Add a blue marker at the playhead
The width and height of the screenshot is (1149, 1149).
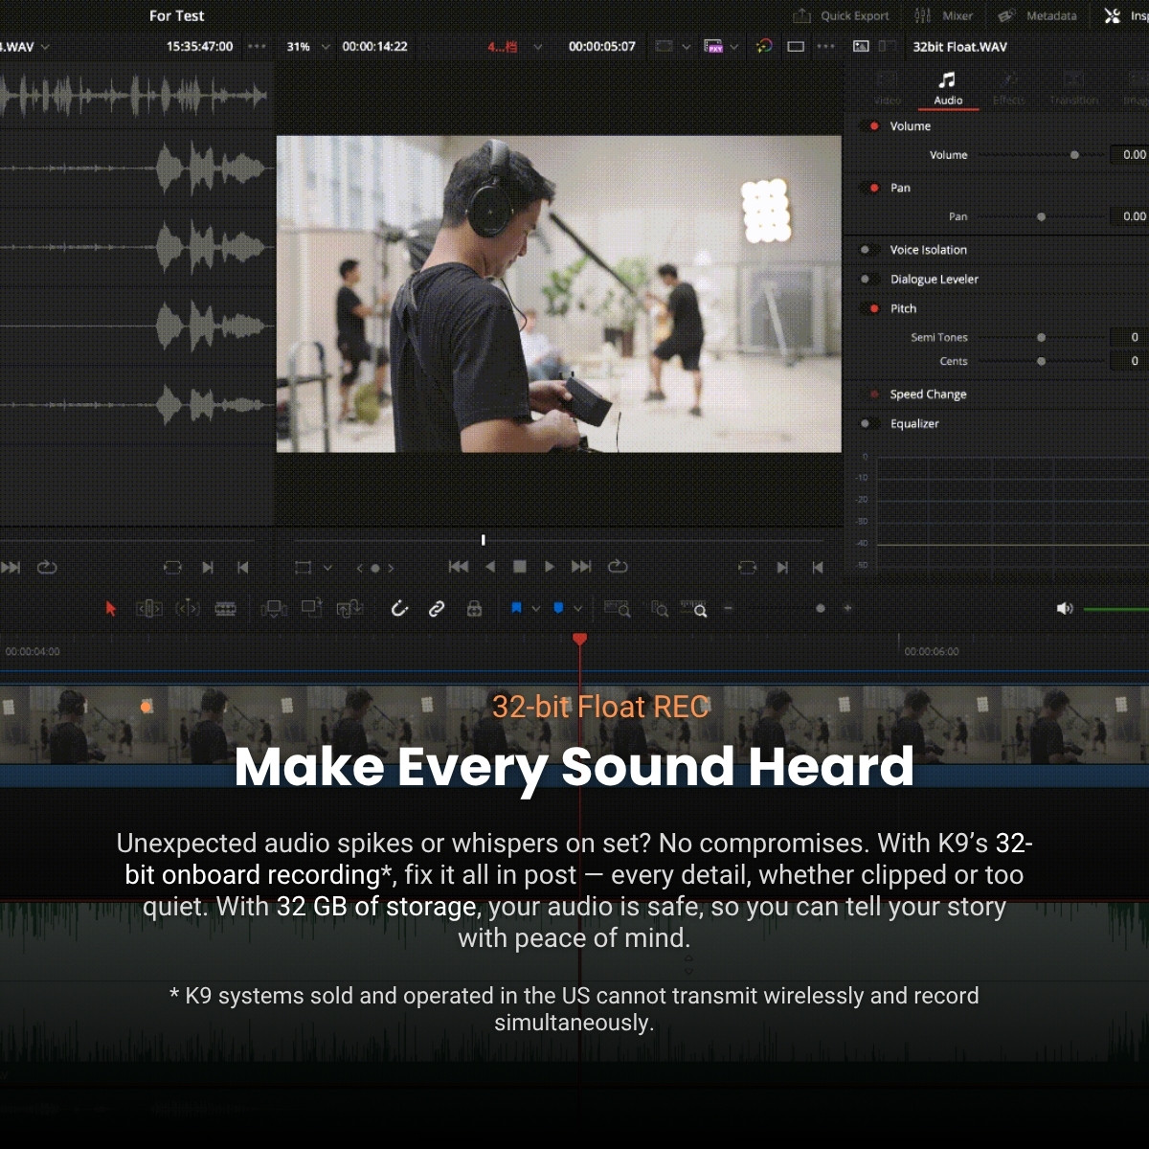pos(559,608)
